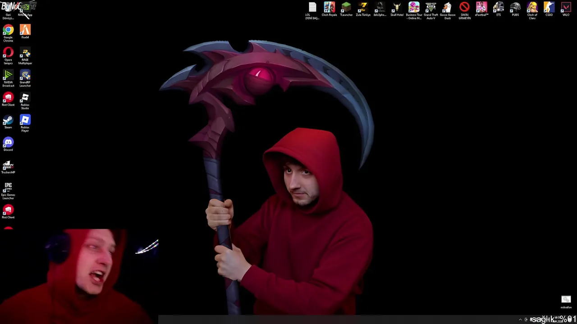Open the NVIDIA App shortcut
Screen dimensions: 577x324
click(25, 9)
